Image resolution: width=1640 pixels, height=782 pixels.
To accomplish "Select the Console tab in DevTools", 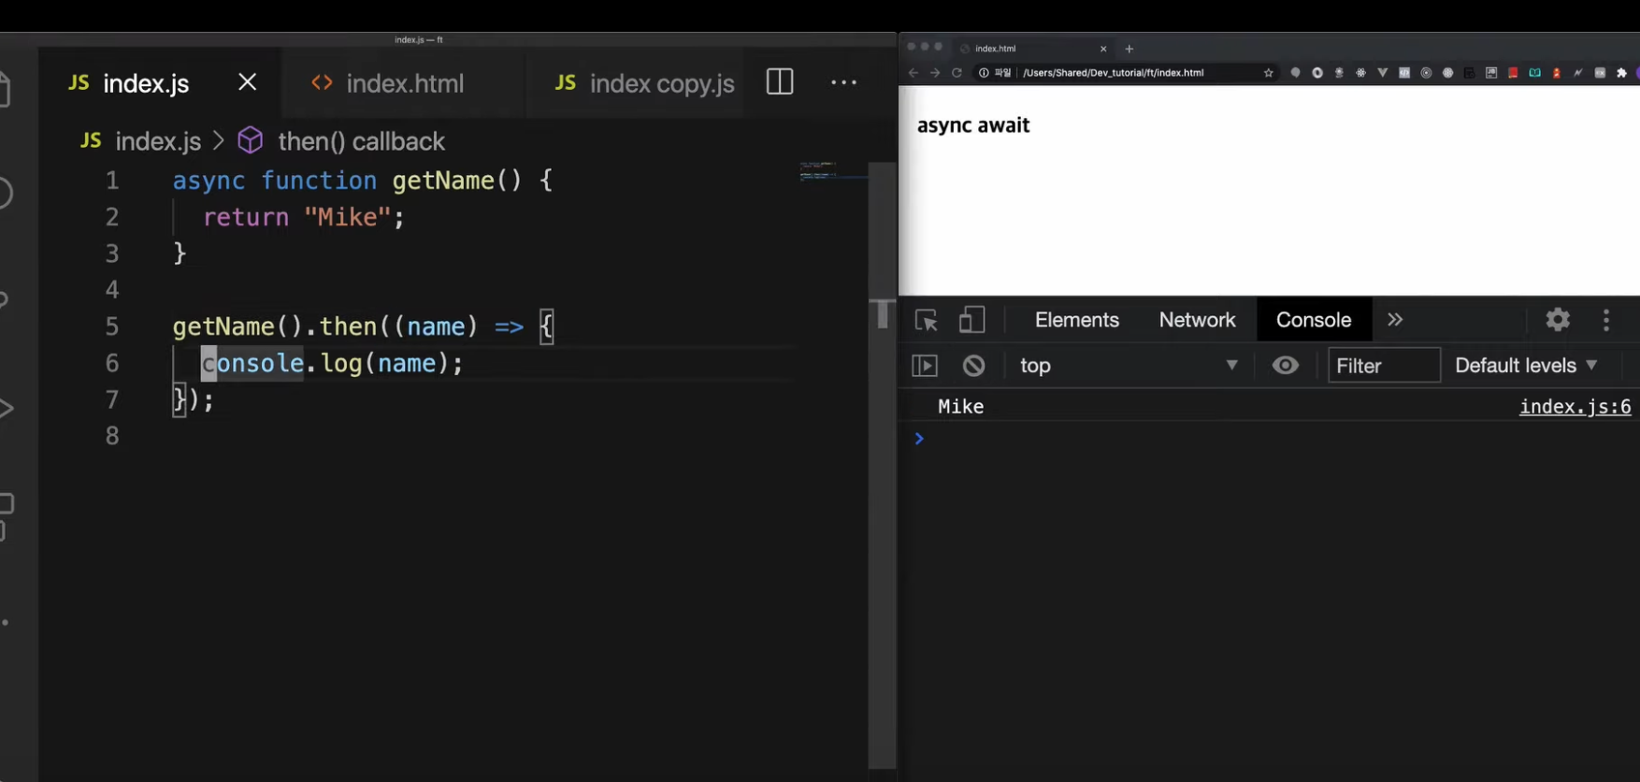I will [x=1314, y=320].
